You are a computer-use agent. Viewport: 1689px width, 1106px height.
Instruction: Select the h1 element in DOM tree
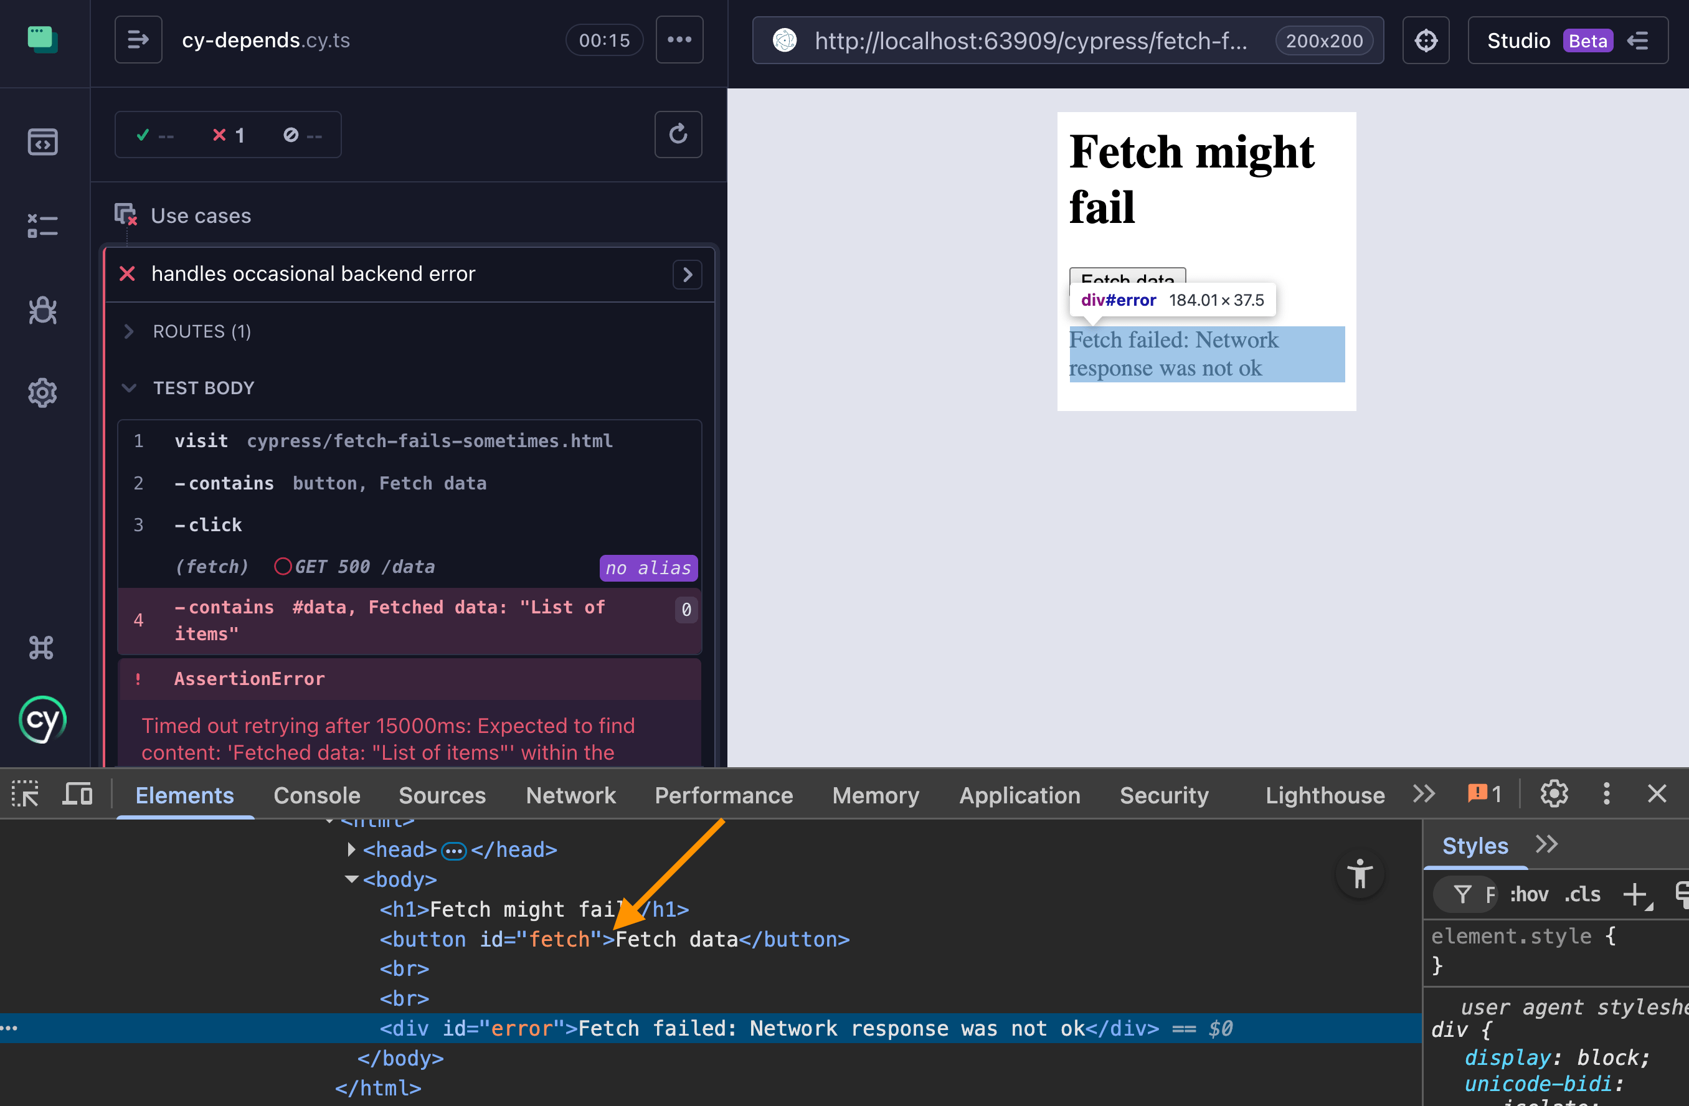534,909
